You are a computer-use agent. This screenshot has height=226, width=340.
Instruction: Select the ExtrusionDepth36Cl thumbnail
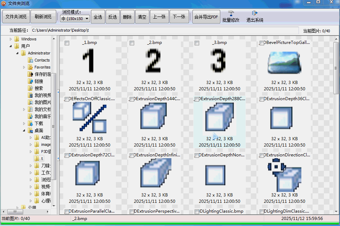click(281, 118)
